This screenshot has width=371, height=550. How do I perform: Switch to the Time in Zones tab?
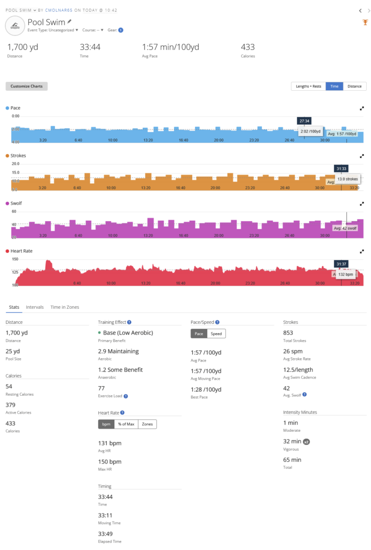(x=64, y=307)
